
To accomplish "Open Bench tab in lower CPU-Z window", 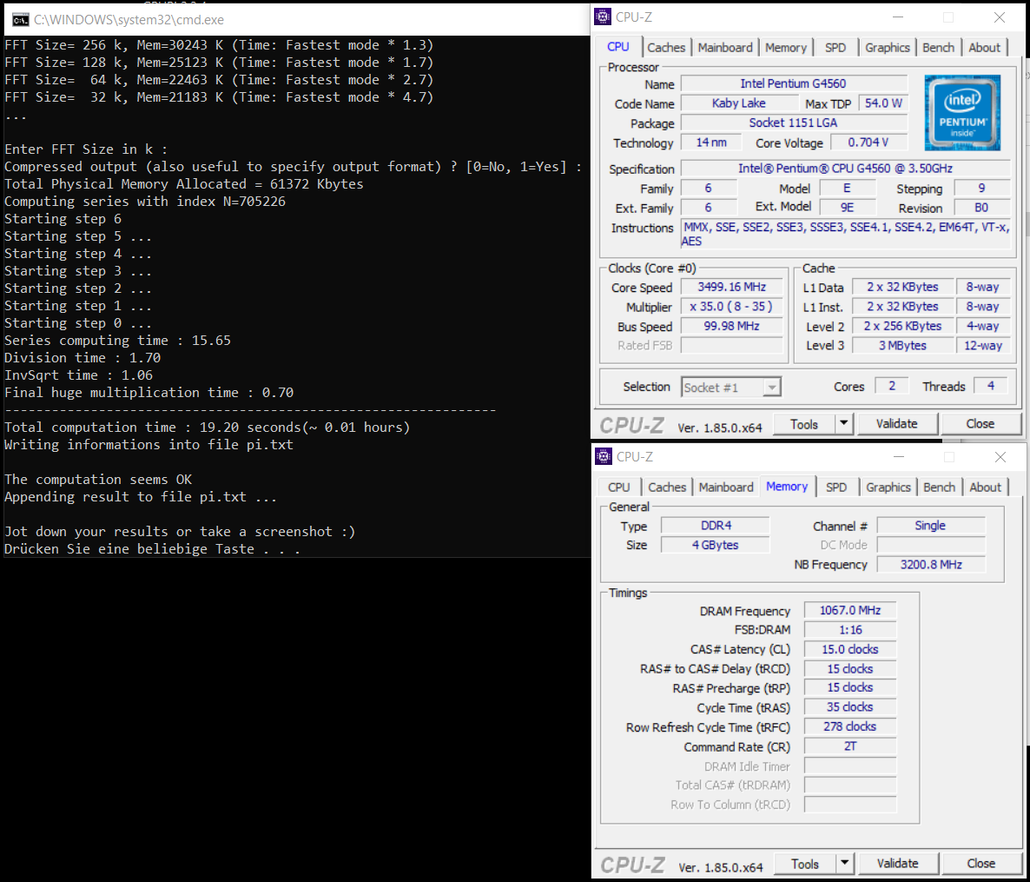I will click(x=939, y=487).
